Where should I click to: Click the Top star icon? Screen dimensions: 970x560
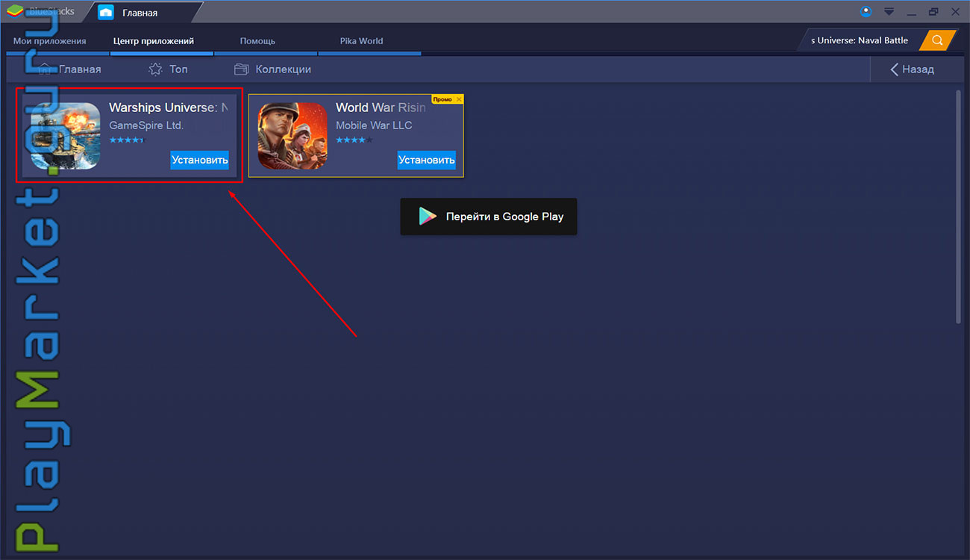155,69
